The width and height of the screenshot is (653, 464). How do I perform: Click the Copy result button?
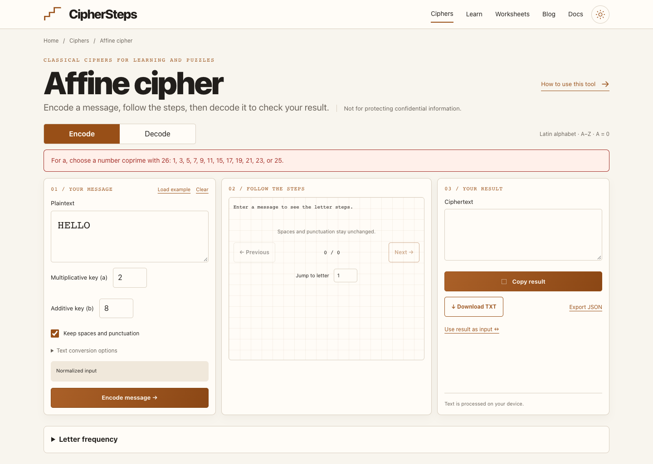coord(523,281)
